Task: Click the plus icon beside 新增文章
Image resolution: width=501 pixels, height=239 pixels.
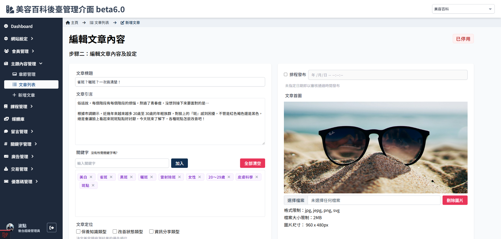Action: [14, 95]
